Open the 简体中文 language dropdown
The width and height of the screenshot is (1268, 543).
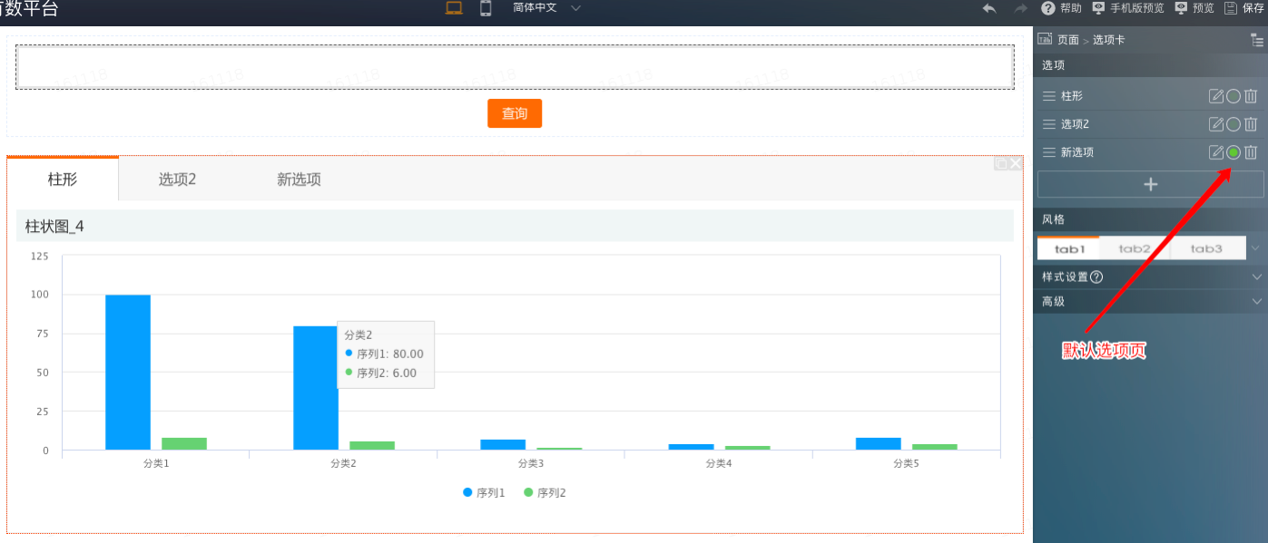point(546,7)
